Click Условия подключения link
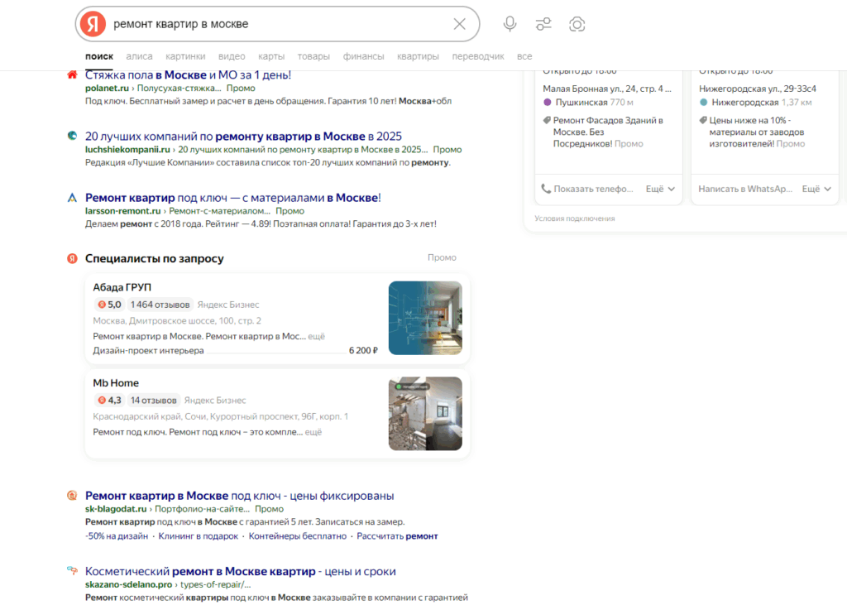The image size is (847, 605). [x=575, y=218]
